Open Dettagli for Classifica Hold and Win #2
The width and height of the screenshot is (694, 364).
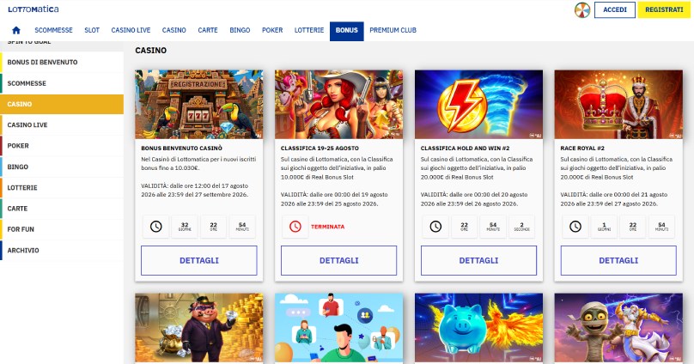point(478,260)
